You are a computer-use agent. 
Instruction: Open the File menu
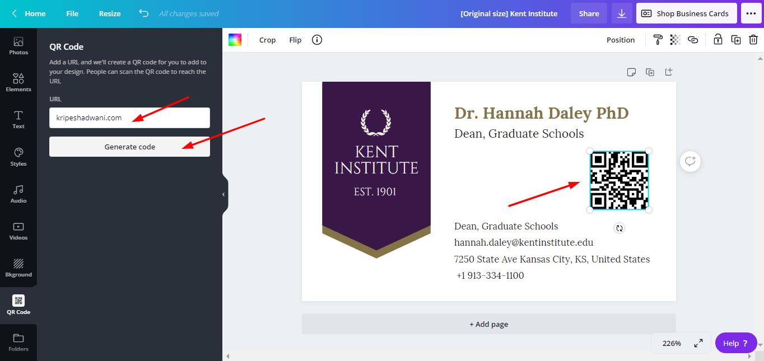click(72, 13)
